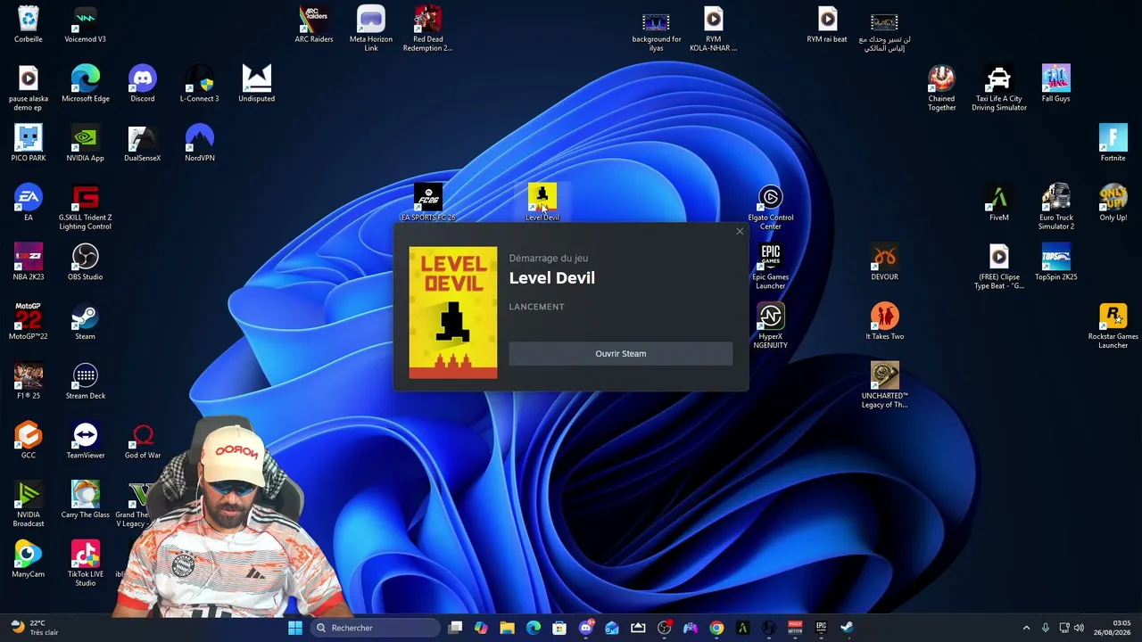Open the volume control in system tray

[x=1079, y=628]
